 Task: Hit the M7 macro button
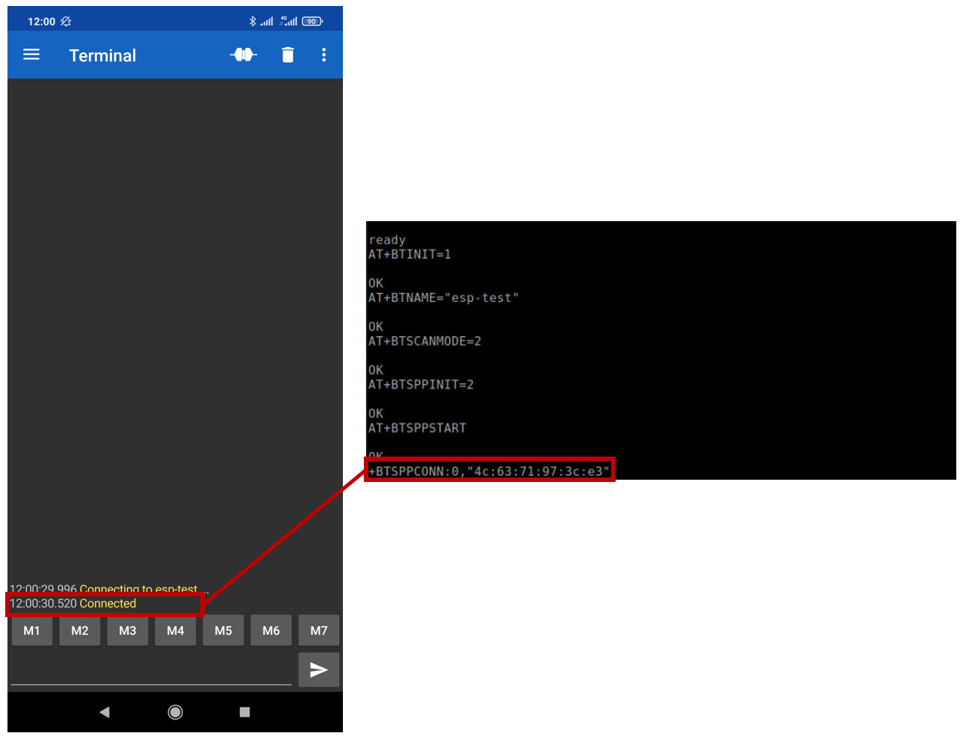point(319,631)
